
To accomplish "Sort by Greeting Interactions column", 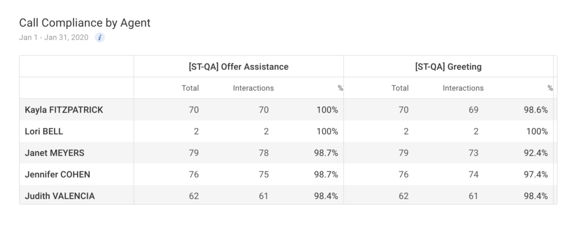I will [x=463, y=88].
